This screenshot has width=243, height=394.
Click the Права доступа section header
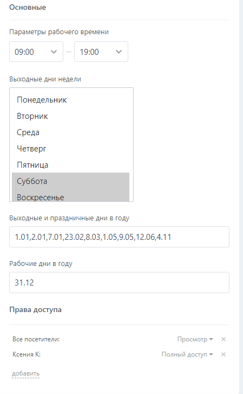click(x=35, y=309)
